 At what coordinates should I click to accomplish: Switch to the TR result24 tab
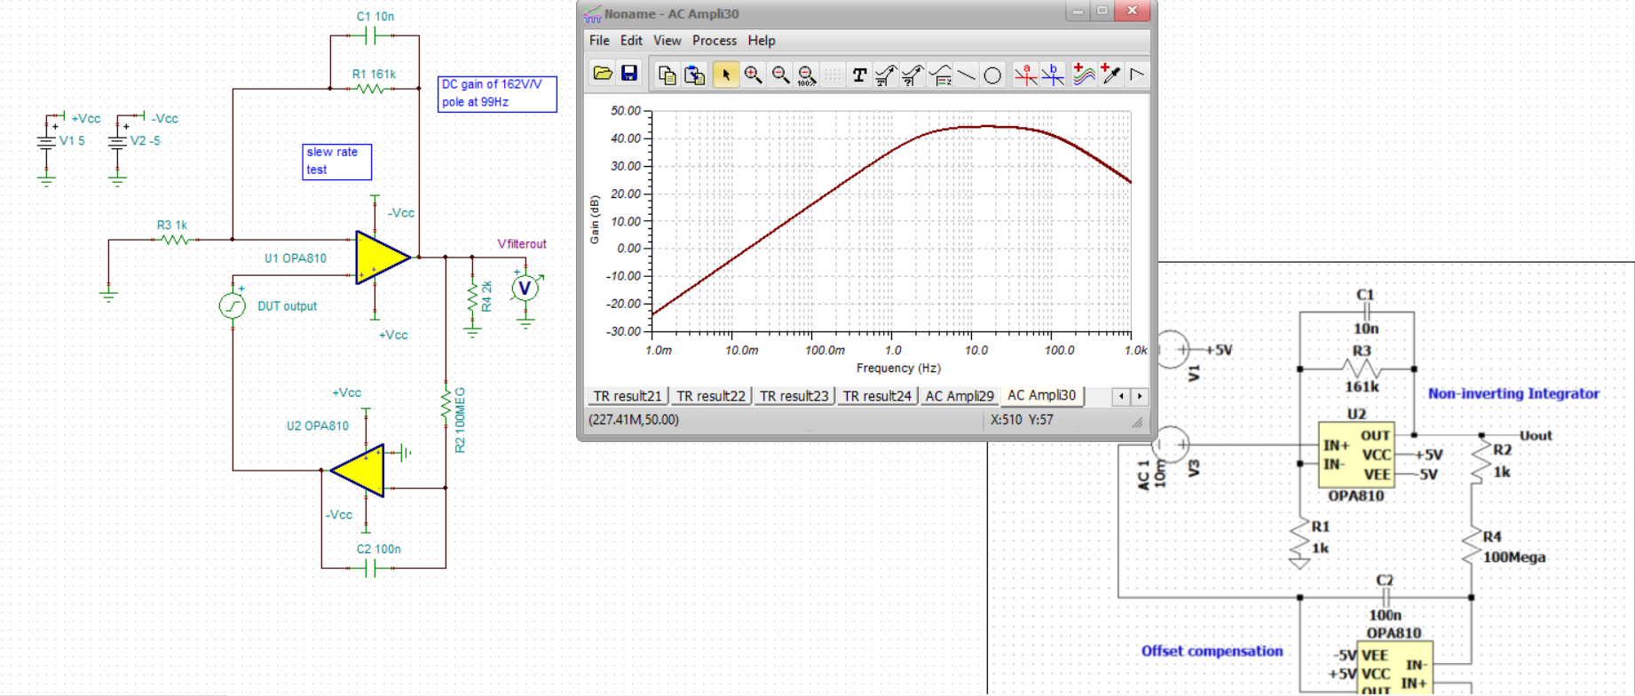pos(877,396)
